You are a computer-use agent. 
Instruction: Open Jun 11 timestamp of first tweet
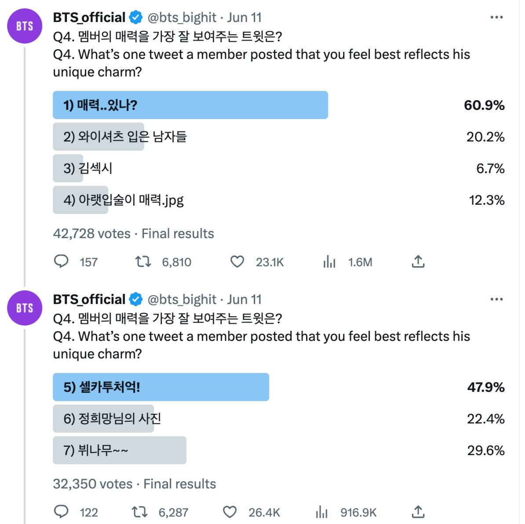[x=244, y=18]
